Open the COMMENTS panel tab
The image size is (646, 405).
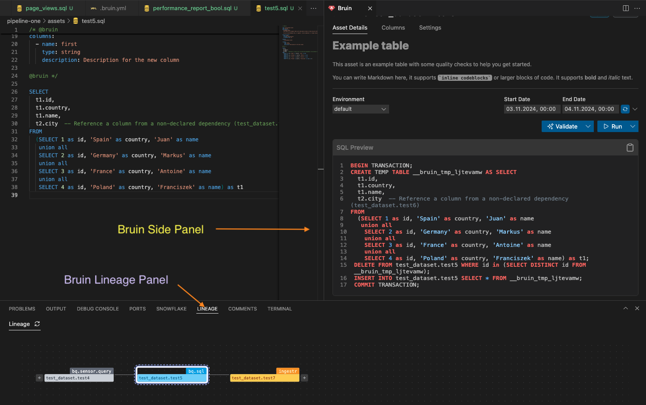(242, 309)
